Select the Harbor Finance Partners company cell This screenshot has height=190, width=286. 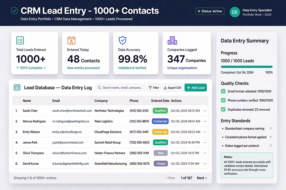pyautogui.click(x=110, y=153)
